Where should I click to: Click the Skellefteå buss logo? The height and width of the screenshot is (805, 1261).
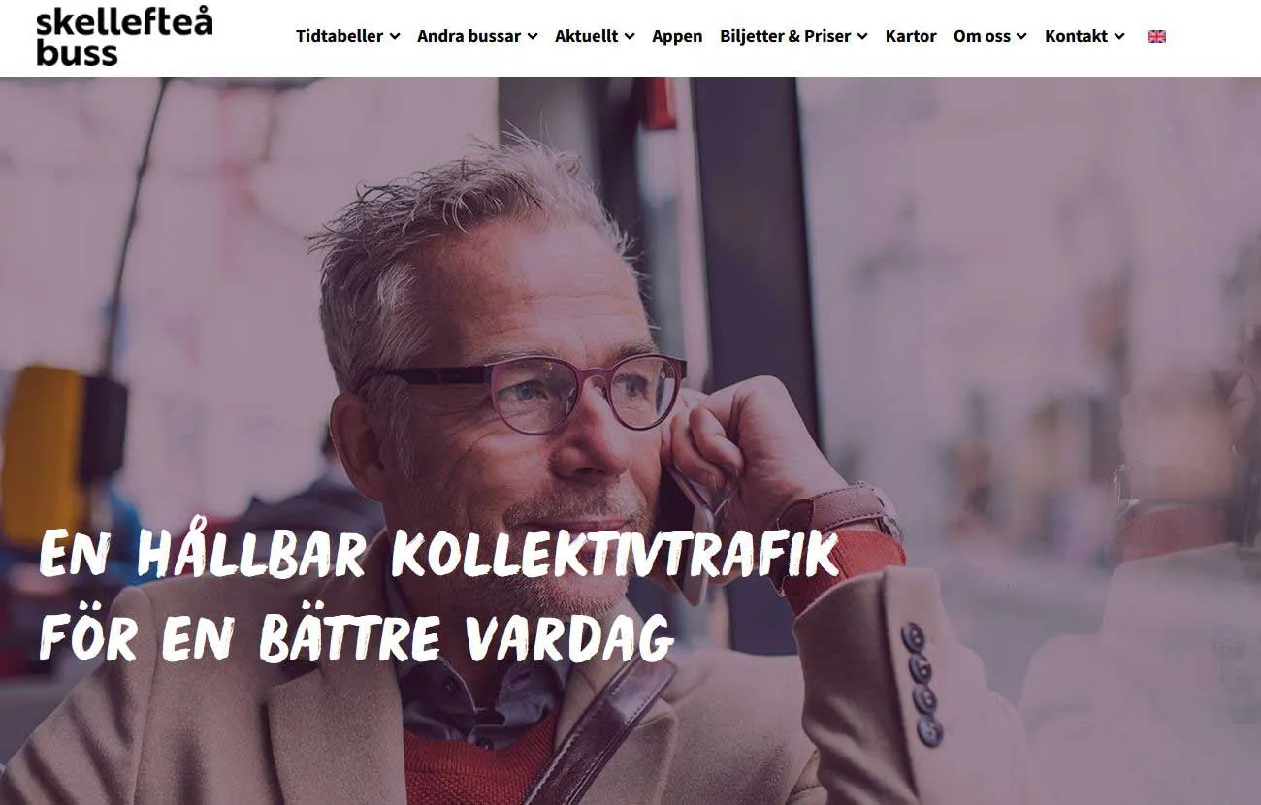coord(124,37)
